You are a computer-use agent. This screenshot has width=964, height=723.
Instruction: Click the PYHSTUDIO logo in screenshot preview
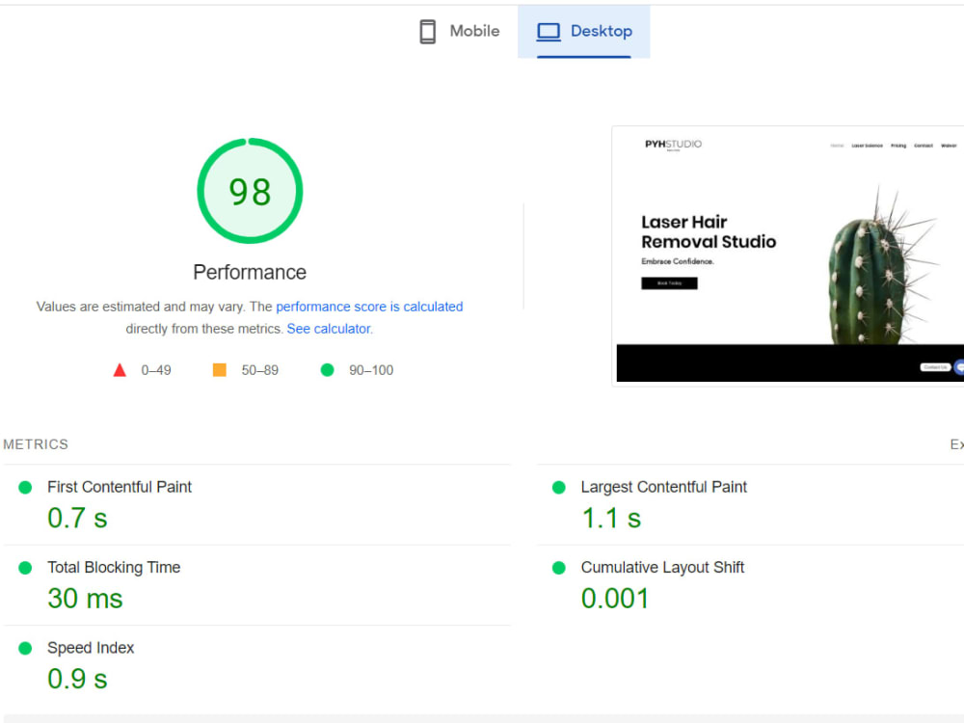tap(673, 145)
